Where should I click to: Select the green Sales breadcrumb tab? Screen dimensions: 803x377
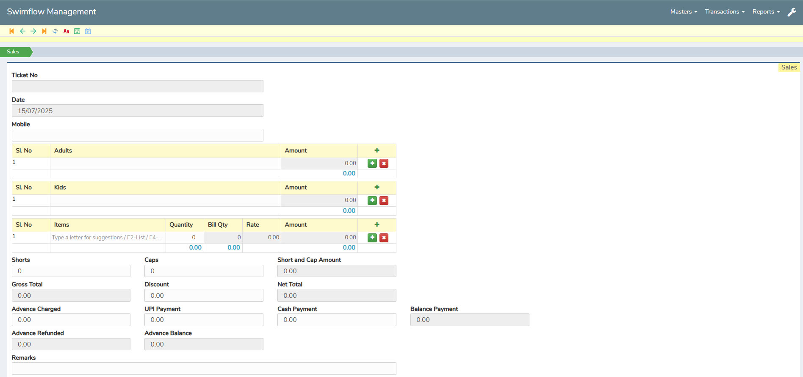click(x=14, y=52)
